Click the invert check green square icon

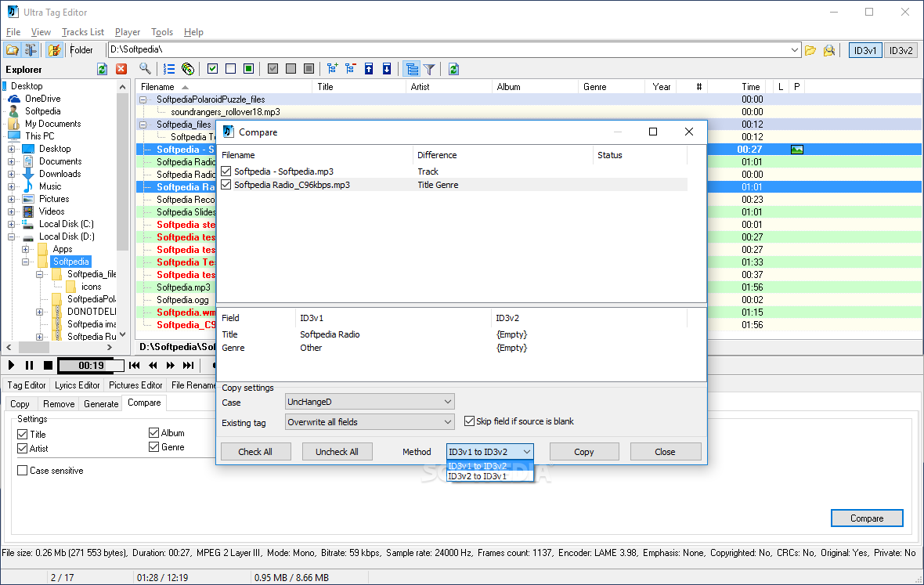coord(249,69)
